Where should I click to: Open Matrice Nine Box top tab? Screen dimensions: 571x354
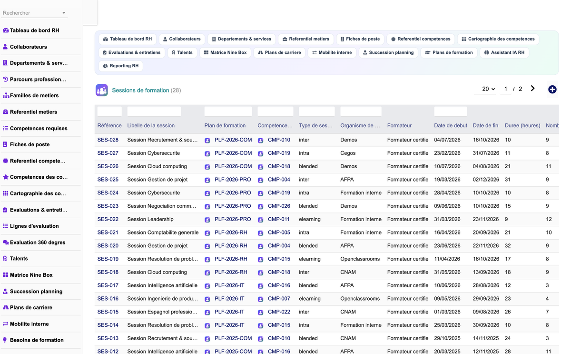(225, 52)
